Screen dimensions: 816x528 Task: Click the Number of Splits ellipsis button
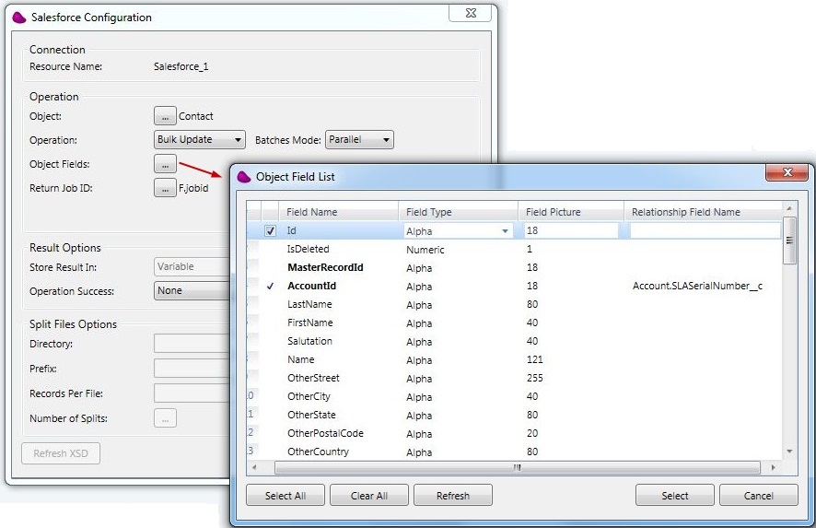coord(165,418)
